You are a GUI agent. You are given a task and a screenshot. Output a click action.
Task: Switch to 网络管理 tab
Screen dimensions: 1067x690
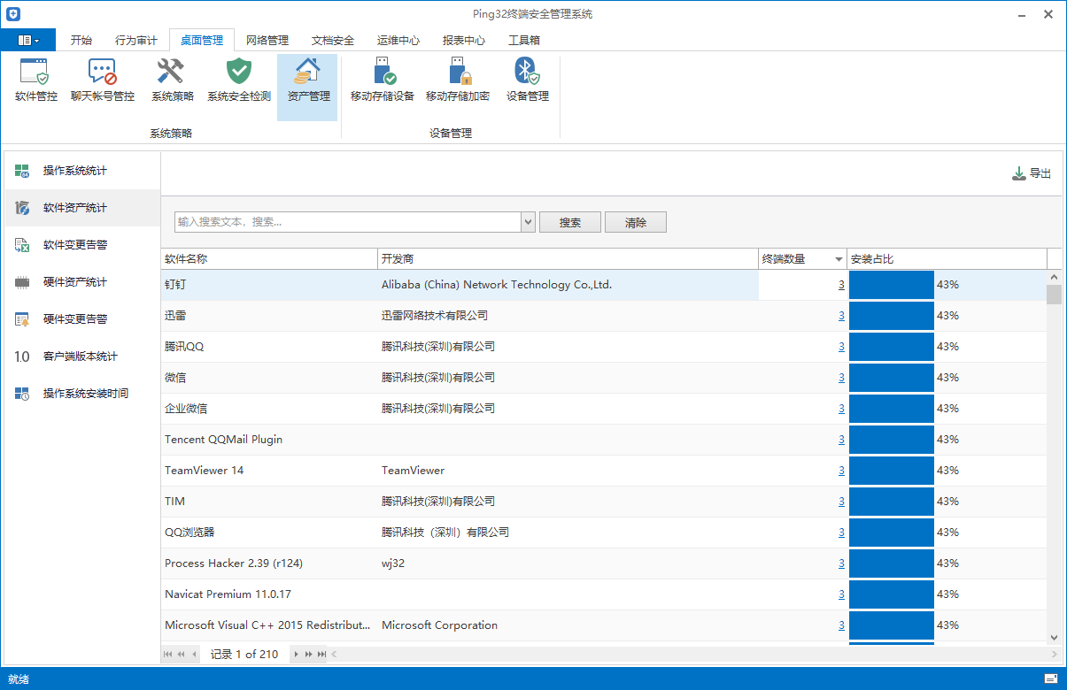pyautogui.click(x=267, y=40)
